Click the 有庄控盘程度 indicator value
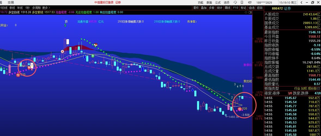 pos(111,12)
